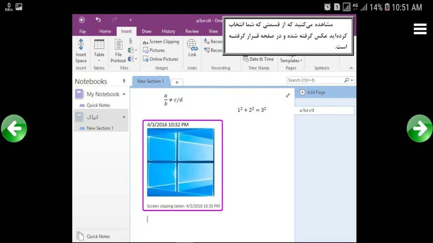Click the Screen Clipping button
The image size is (433, 243).
[161, 42]
